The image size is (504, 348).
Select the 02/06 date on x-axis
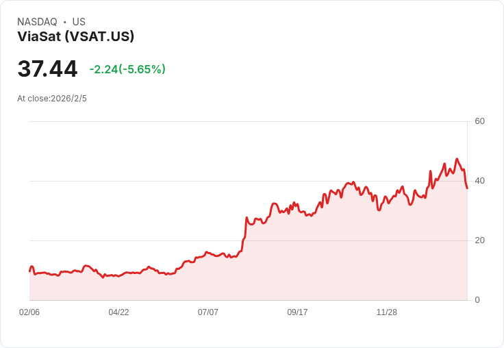29,312
